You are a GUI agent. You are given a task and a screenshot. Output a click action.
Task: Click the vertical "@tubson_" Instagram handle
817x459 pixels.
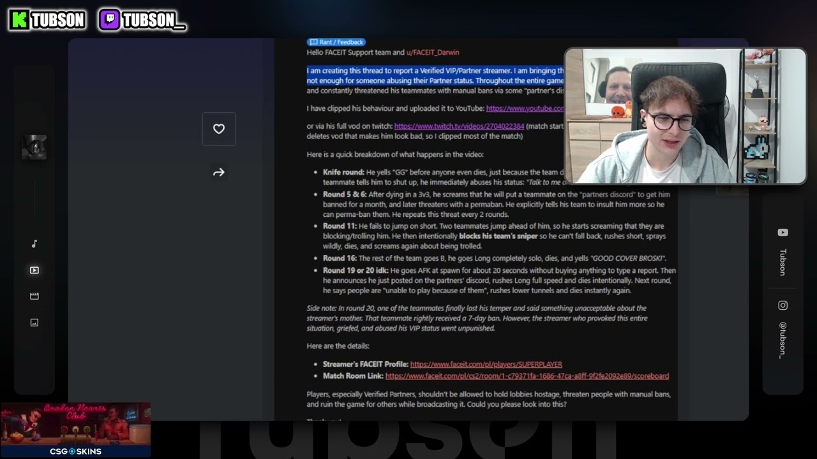[x=783, y=340]
